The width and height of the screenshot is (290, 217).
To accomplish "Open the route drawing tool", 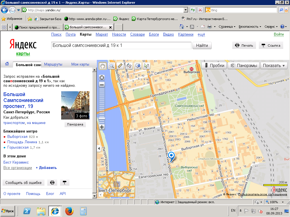I will pos(129,66).
